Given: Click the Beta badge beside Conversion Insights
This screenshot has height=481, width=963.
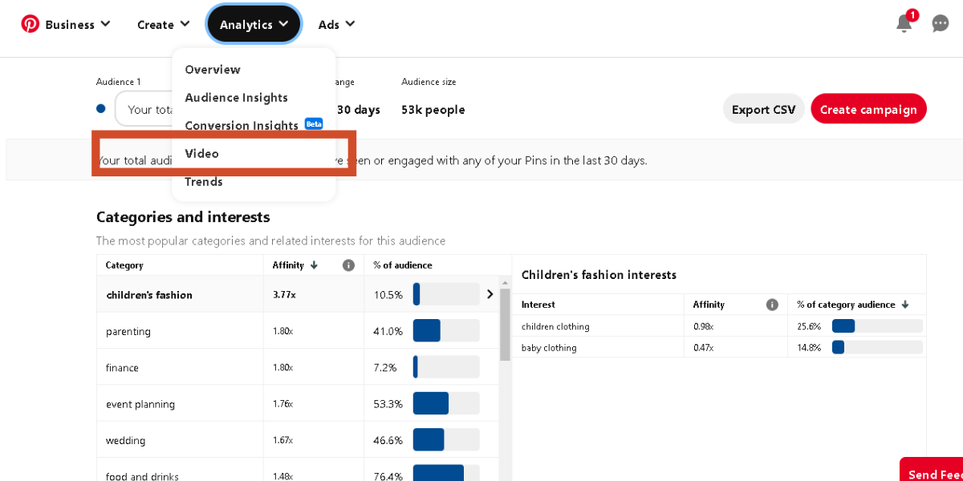Looking at the screenshot, I should pos(313,125).
